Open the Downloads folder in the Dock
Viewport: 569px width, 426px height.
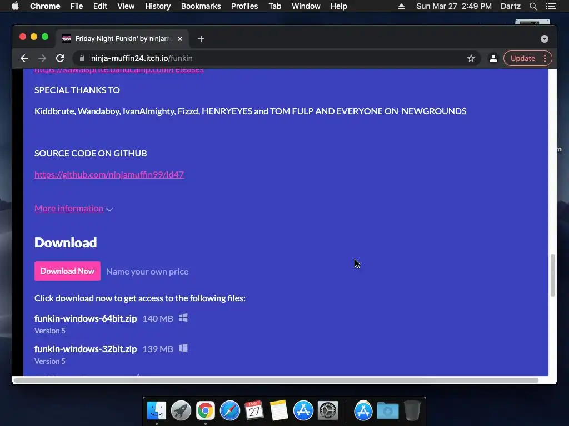[387, 410]
